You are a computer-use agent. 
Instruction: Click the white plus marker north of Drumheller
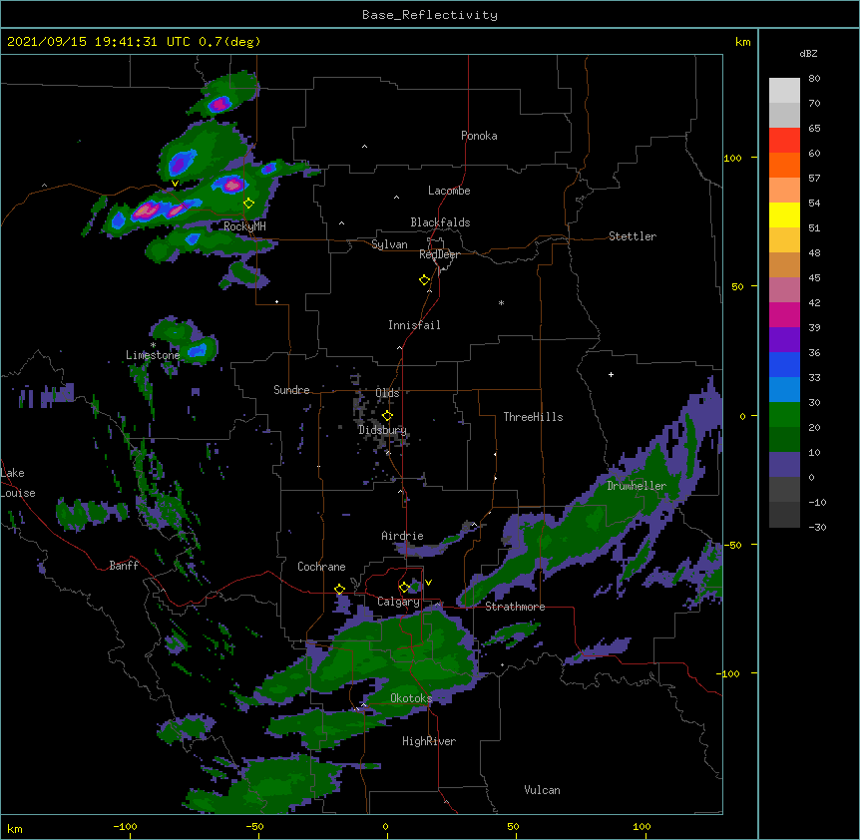611,374
